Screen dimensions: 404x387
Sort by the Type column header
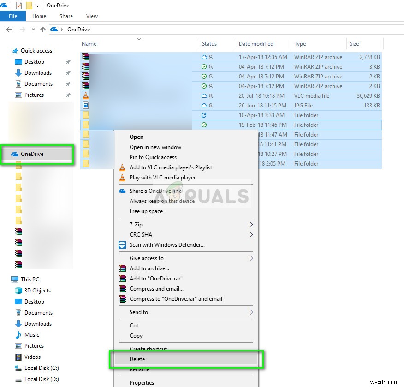pyautogui.click(x=300, y=44)
